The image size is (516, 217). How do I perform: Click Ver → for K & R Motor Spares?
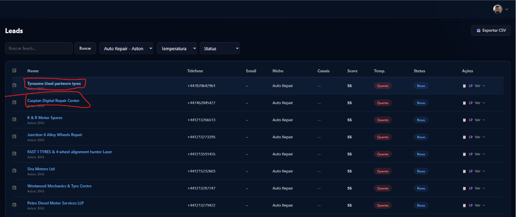click(x=480, y=120)
